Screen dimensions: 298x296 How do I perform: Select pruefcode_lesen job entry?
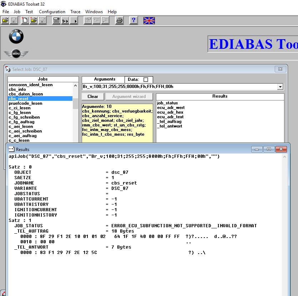pos(25,103)
